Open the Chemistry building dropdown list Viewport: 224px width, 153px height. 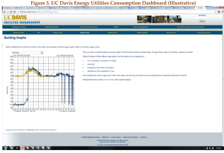(27, 52)
